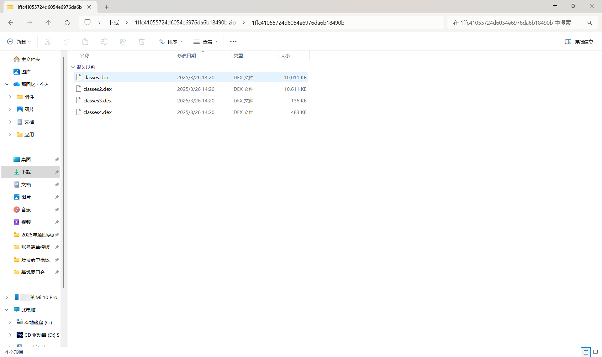Open the 新建 new item button

click(x=19, y=42)
